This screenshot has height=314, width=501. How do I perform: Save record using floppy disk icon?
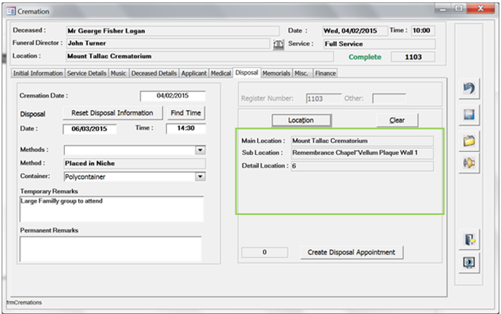pyautogui.click(x=469, y=115)
